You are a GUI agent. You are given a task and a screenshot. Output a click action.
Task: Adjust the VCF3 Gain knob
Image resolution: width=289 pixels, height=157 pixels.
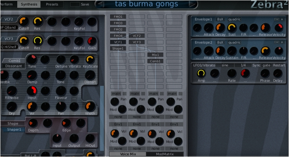(92, 41)
